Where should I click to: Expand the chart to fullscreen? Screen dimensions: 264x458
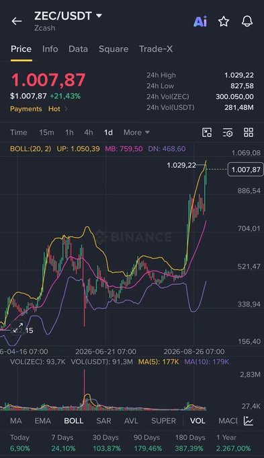[x=17, y=328]
